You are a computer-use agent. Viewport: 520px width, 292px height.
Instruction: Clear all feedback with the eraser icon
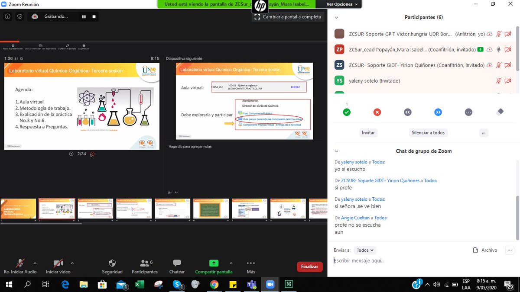pyautogui.click(x=500, y=112)
